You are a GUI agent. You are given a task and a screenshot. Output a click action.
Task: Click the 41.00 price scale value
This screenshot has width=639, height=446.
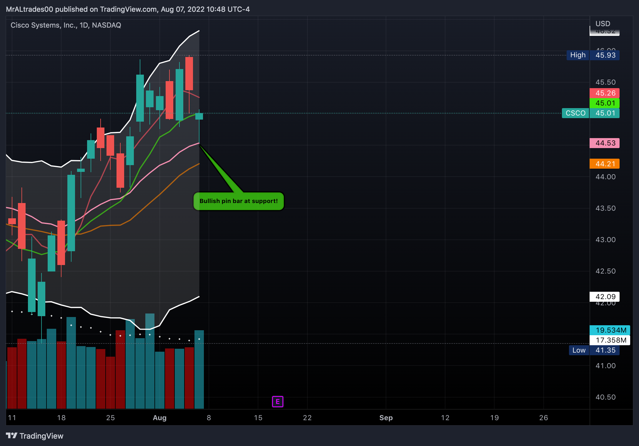click(x=605, y=366)
